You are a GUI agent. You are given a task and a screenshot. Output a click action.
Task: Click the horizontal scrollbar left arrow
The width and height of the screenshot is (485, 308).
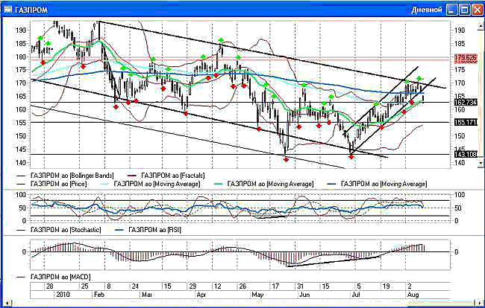[7, 303]
